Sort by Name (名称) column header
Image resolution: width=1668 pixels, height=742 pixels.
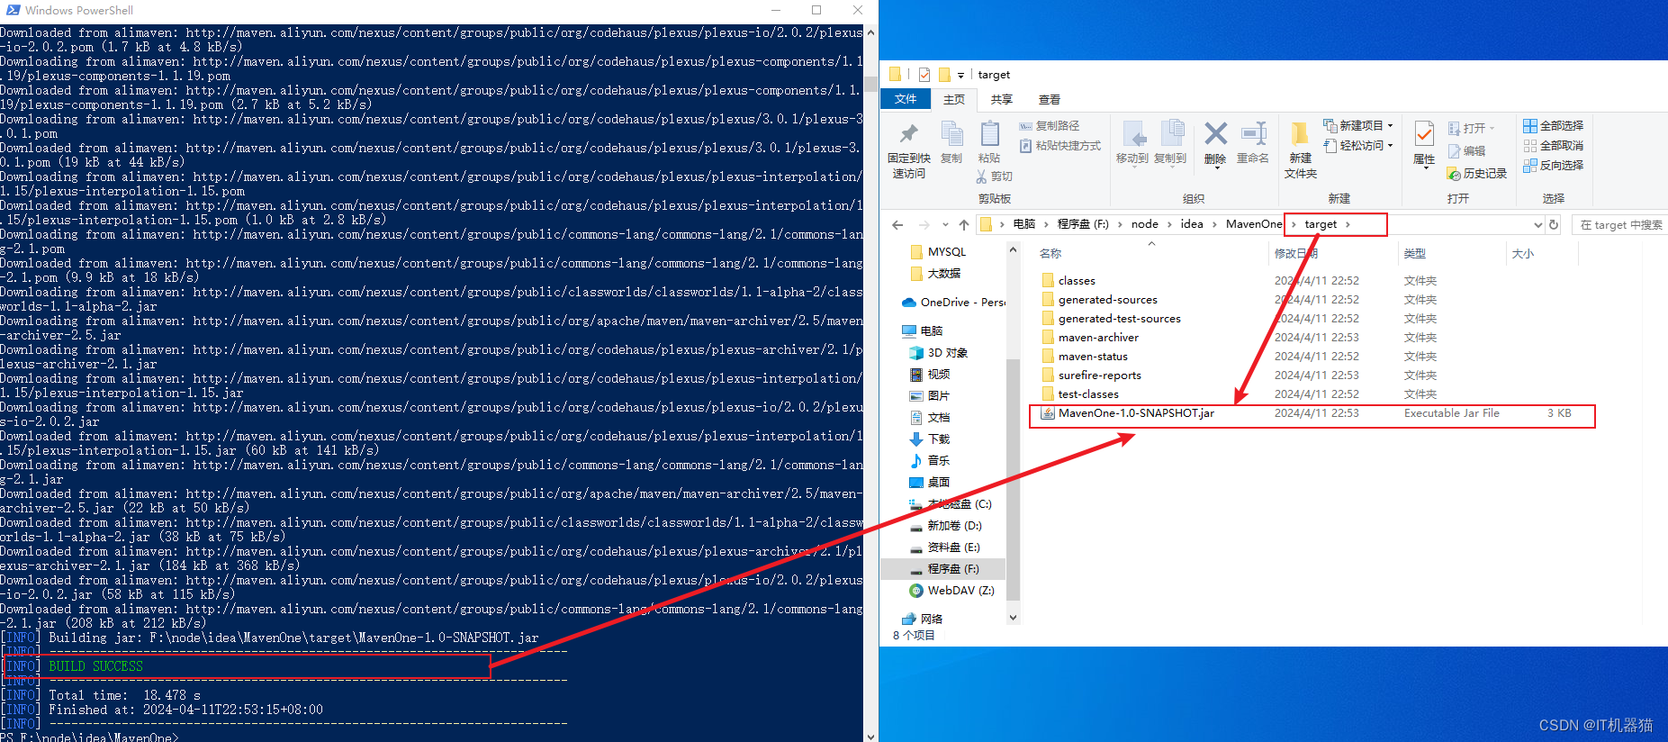tap(1050, 254)
